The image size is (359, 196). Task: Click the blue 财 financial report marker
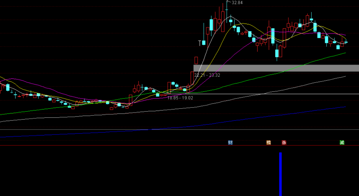pos(230,143)
